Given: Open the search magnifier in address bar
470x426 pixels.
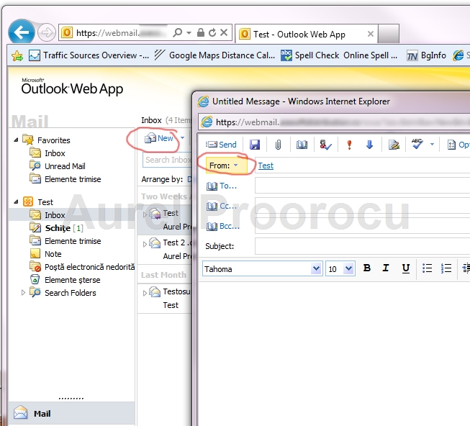Looking at the screenshot, I should [x=178, y=32].
